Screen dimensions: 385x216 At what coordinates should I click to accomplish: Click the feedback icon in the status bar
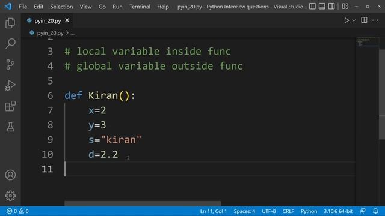(x=362, y=211)
